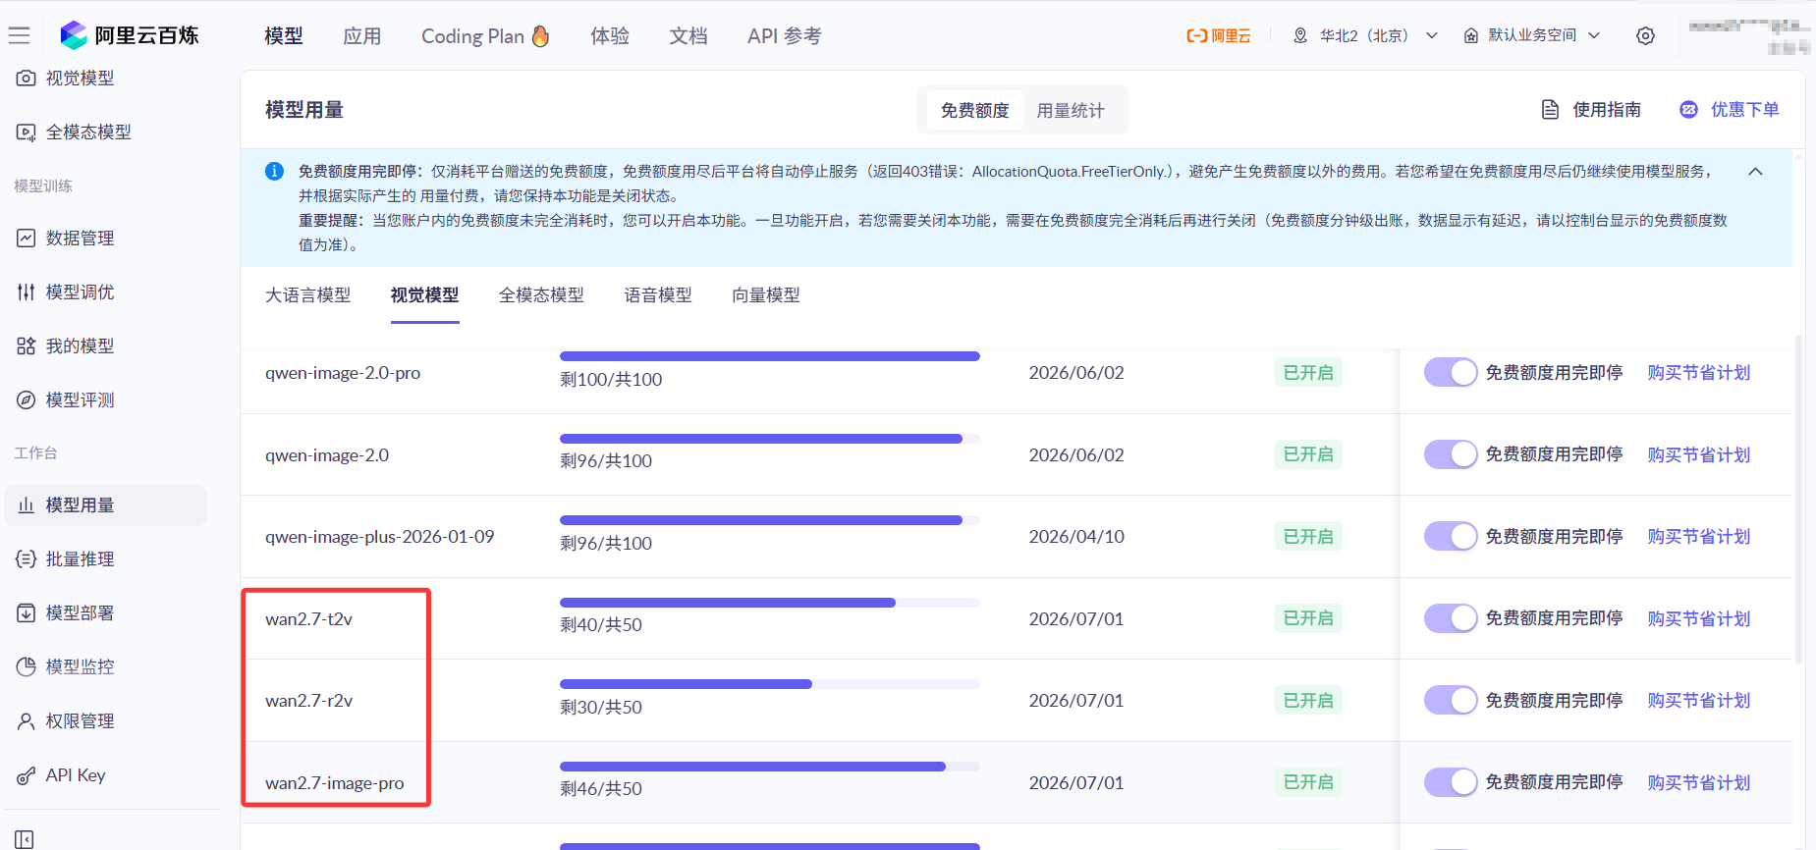Open the 应用 top navigation item
Image resolution: width=1816 pixels, height=850 pixels.
click(x=362, y=36)
